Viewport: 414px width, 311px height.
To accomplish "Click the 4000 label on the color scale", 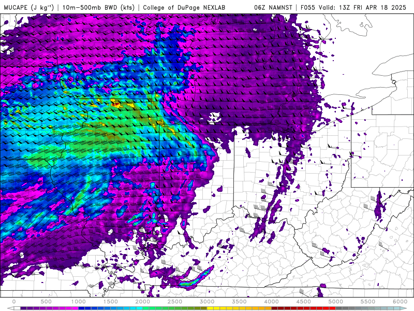I will tap(271, 302).
